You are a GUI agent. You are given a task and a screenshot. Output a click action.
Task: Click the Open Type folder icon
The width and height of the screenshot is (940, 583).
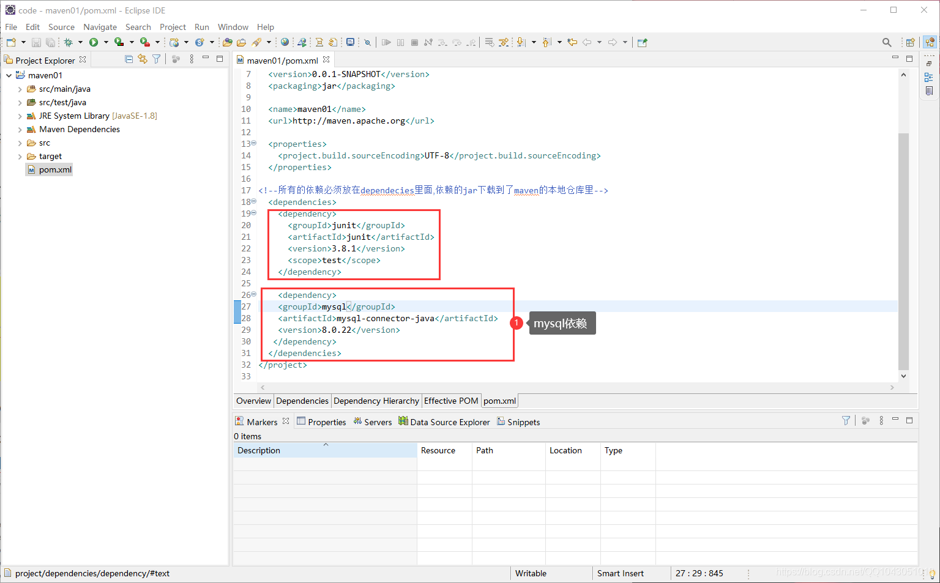227,42
